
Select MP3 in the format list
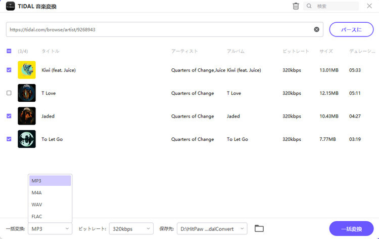click(50, 181)
